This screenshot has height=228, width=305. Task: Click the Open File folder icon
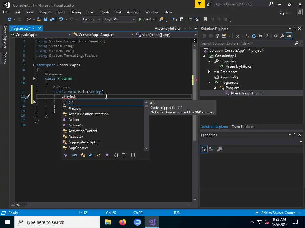click(x=39, y=19)
